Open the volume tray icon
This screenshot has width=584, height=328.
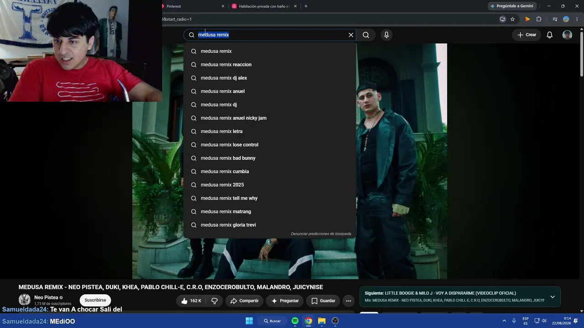pos(544,321)
